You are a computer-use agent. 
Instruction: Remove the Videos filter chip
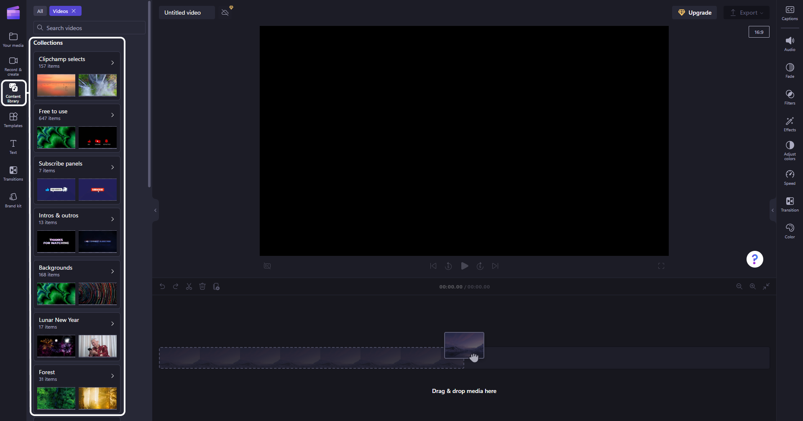point(74,11)
